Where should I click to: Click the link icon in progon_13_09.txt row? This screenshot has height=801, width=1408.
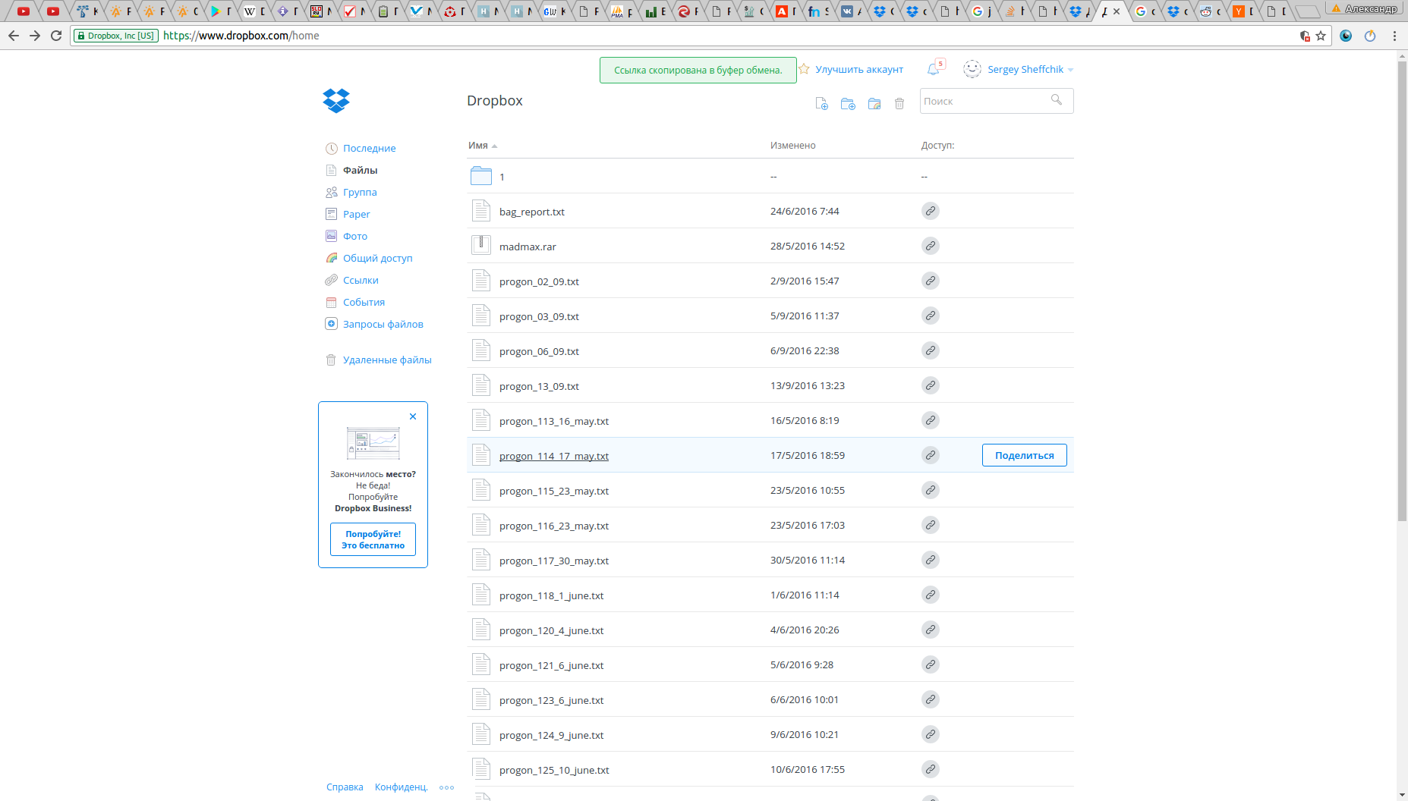point(931,385)
